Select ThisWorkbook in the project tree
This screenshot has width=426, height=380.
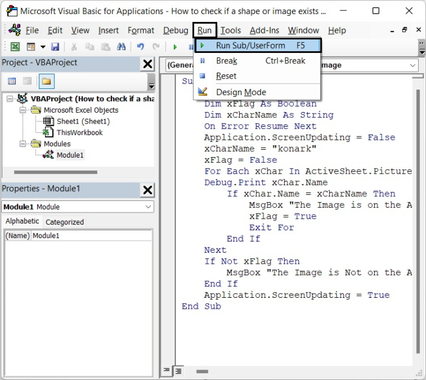tap(79, 133)
